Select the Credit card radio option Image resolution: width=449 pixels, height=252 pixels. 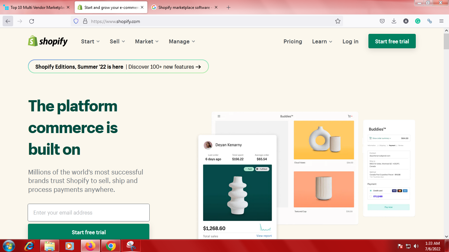371,191
